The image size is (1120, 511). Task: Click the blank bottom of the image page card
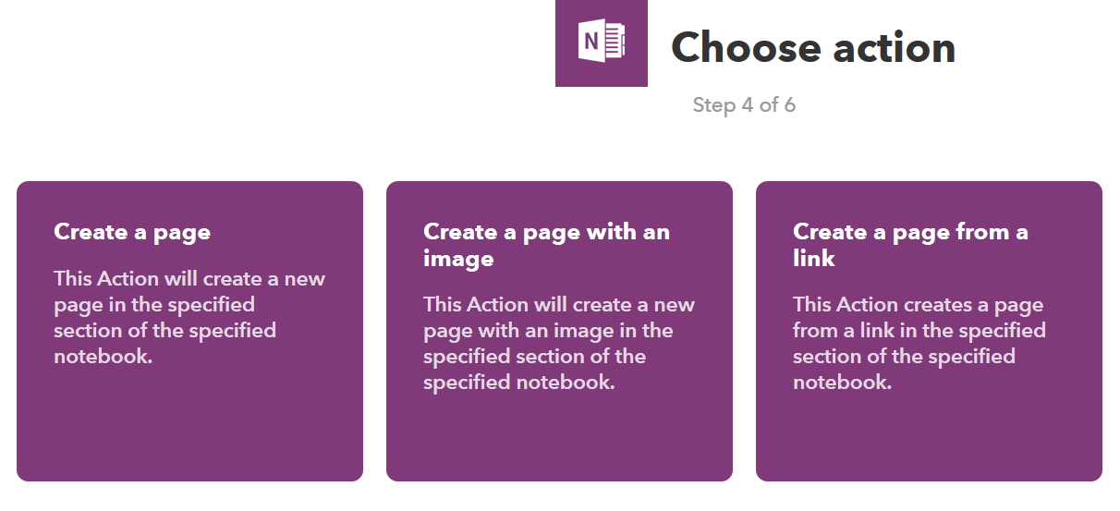559,439
